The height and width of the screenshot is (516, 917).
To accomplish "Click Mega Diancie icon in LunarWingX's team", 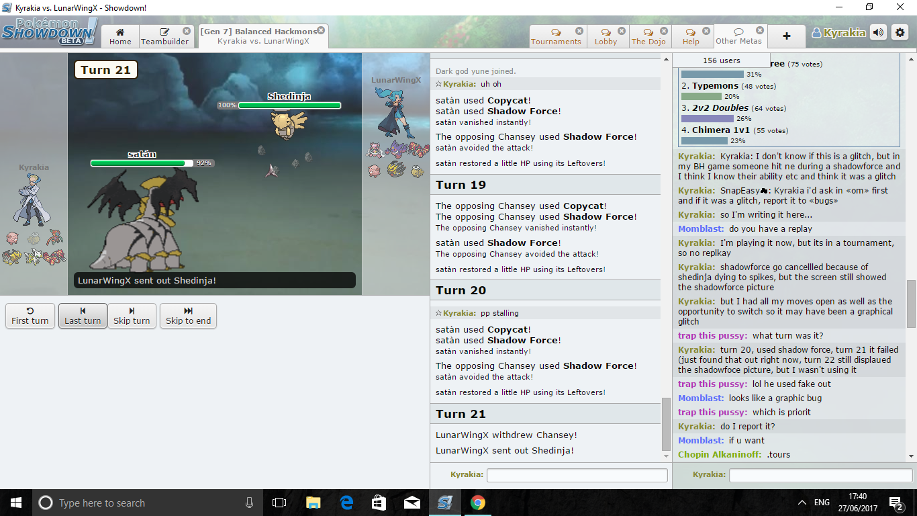I will click(x=376, y=149).
